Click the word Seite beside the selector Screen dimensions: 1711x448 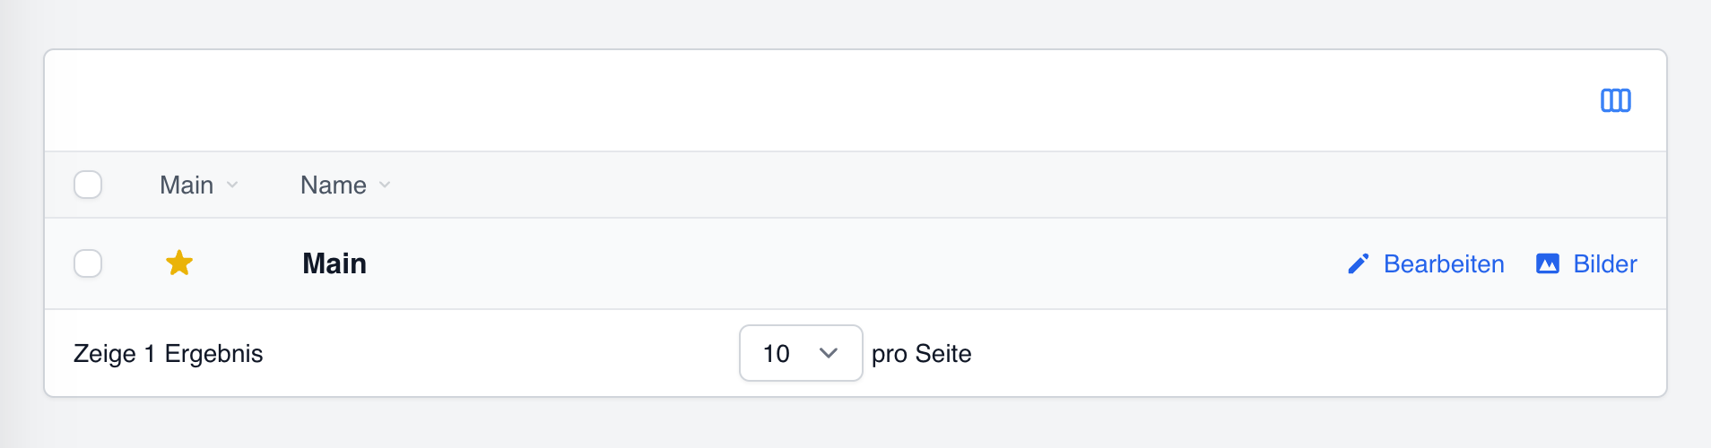(943, 354)
